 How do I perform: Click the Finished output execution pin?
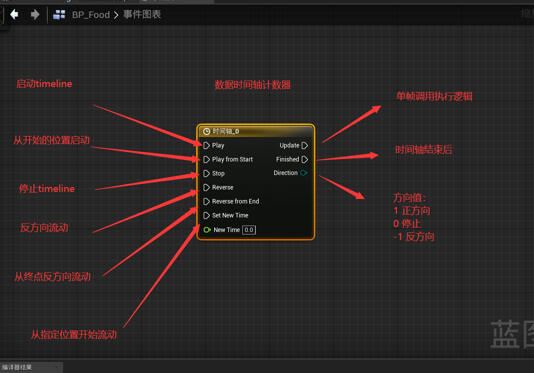[x=305, y=159]
